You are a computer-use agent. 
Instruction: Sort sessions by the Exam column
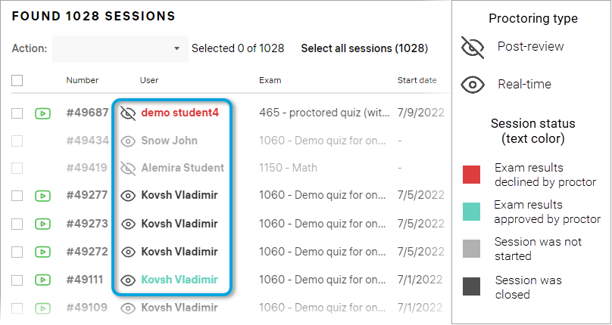[270, 80]
